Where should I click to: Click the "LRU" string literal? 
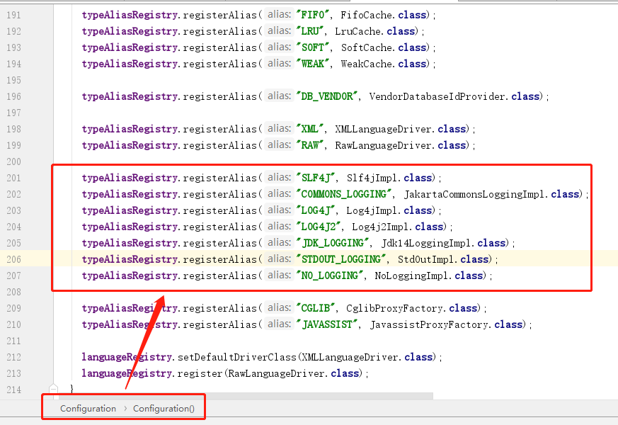pos(311,32)
